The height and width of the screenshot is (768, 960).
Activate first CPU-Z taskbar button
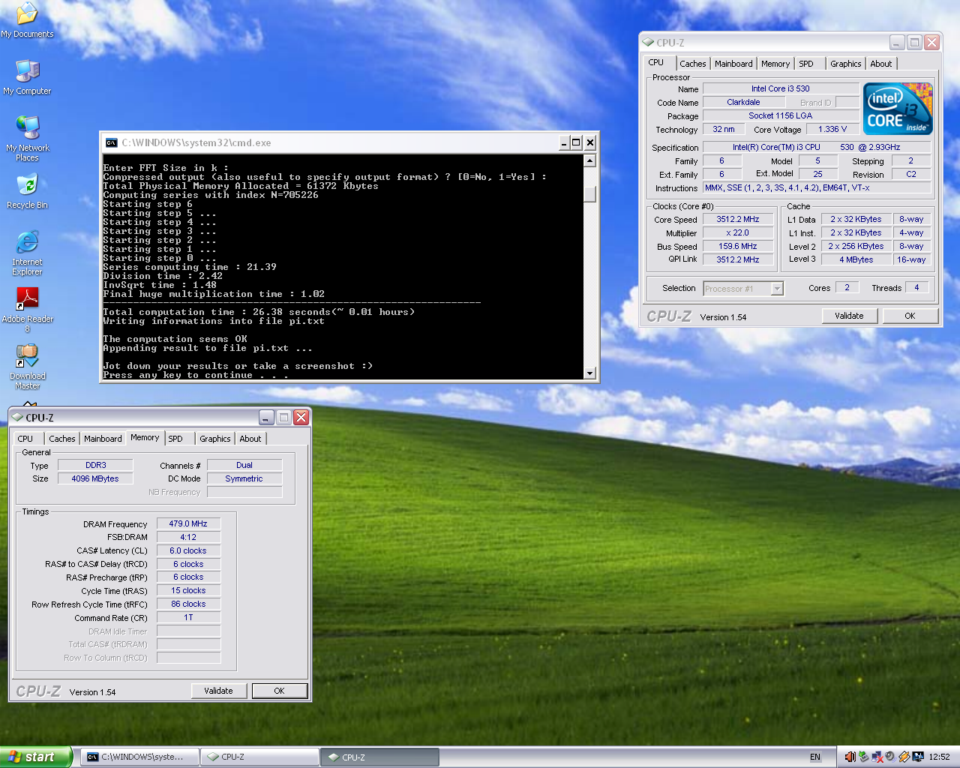259,757
